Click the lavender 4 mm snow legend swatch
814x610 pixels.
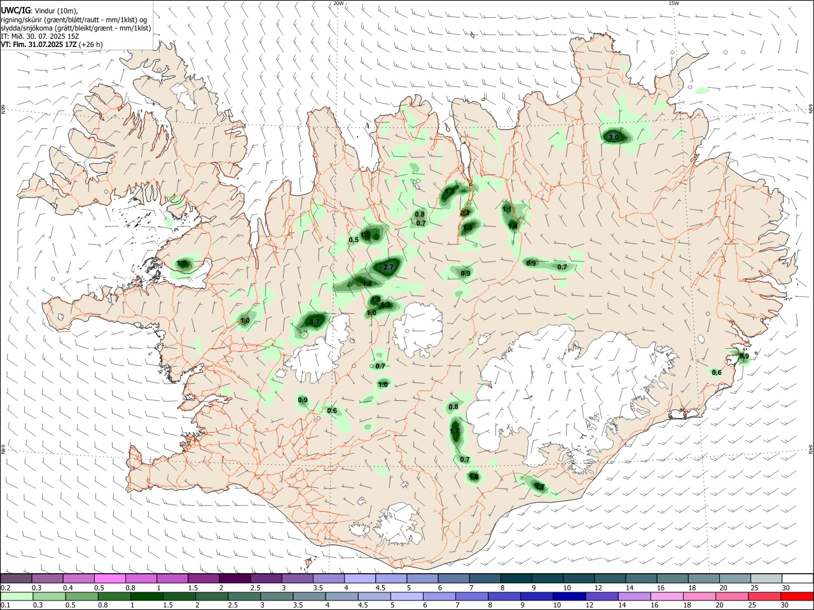click(x=360, y=579)
